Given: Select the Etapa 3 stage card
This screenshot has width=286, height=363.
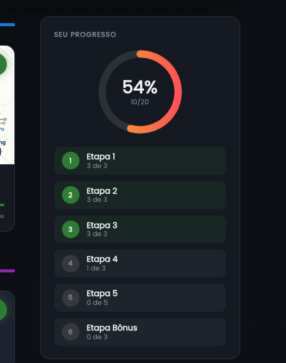Looking at the screenshot, I should point(140,229).
